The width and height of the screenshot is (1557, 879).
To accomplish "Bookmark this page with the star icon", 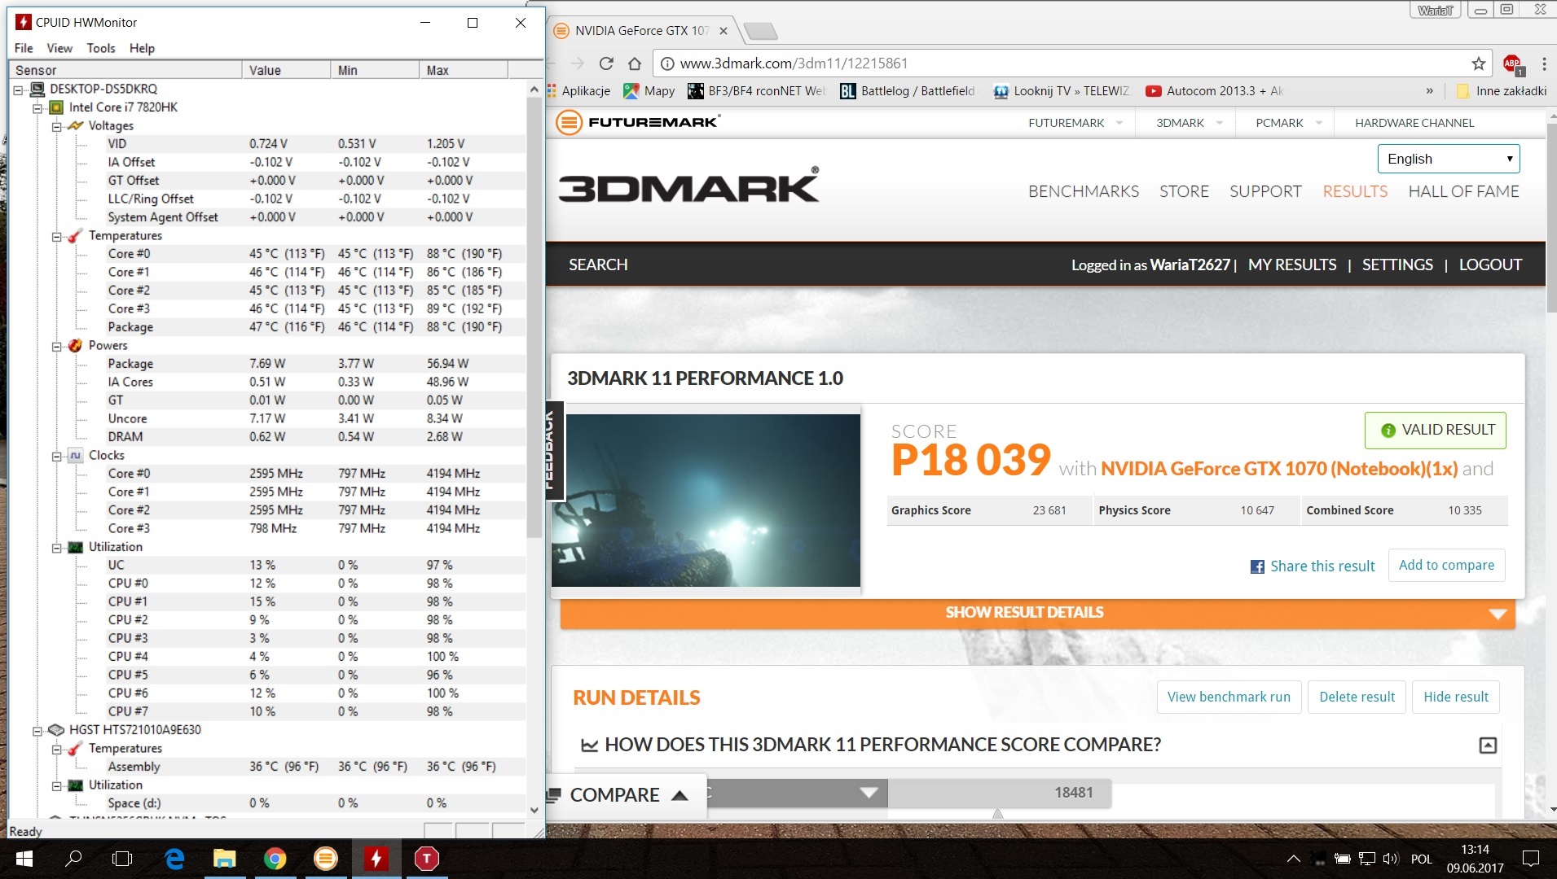I will coord(1479,63).
